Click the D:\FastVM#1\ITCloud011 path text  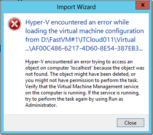(x=77, y=40)
